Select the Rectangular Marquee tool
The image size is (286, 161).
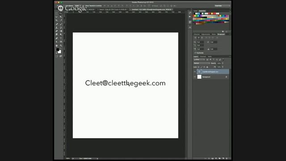click(x=57, y=13)
